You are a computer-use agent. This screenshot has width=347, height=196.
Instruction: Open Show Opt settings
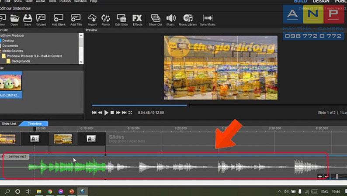pos(155,20)
